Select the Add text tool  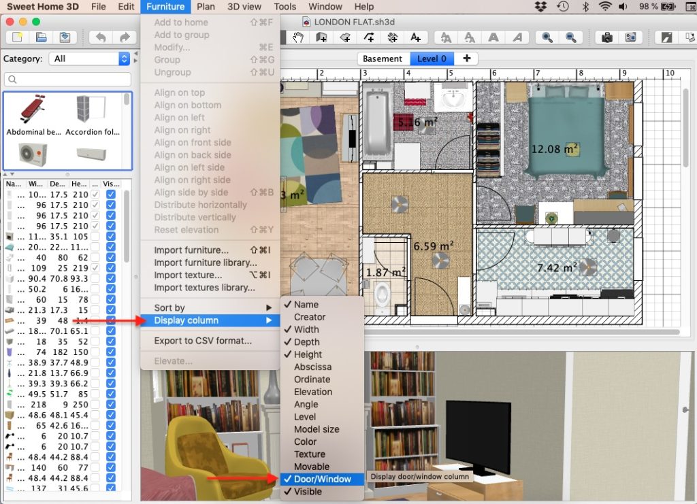tap(415, 37)
